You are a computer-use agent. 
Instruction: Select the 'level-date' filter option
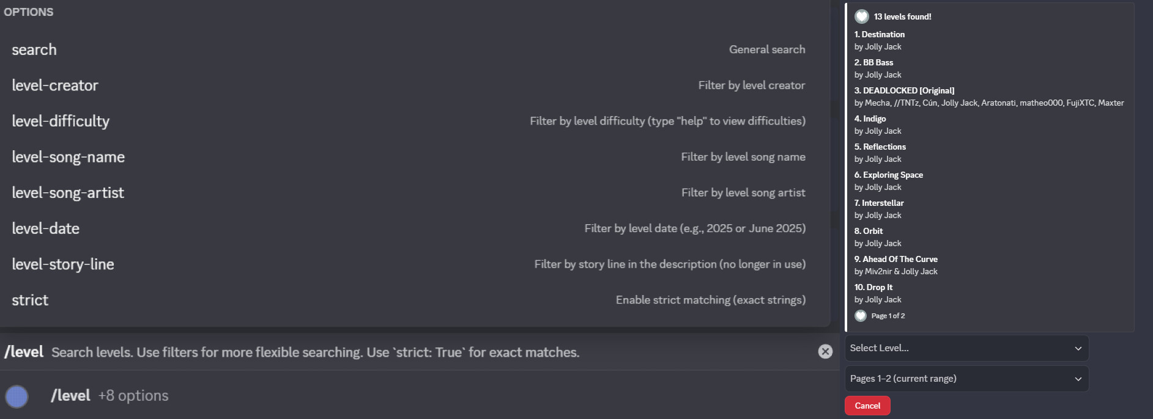pos(46,228)
